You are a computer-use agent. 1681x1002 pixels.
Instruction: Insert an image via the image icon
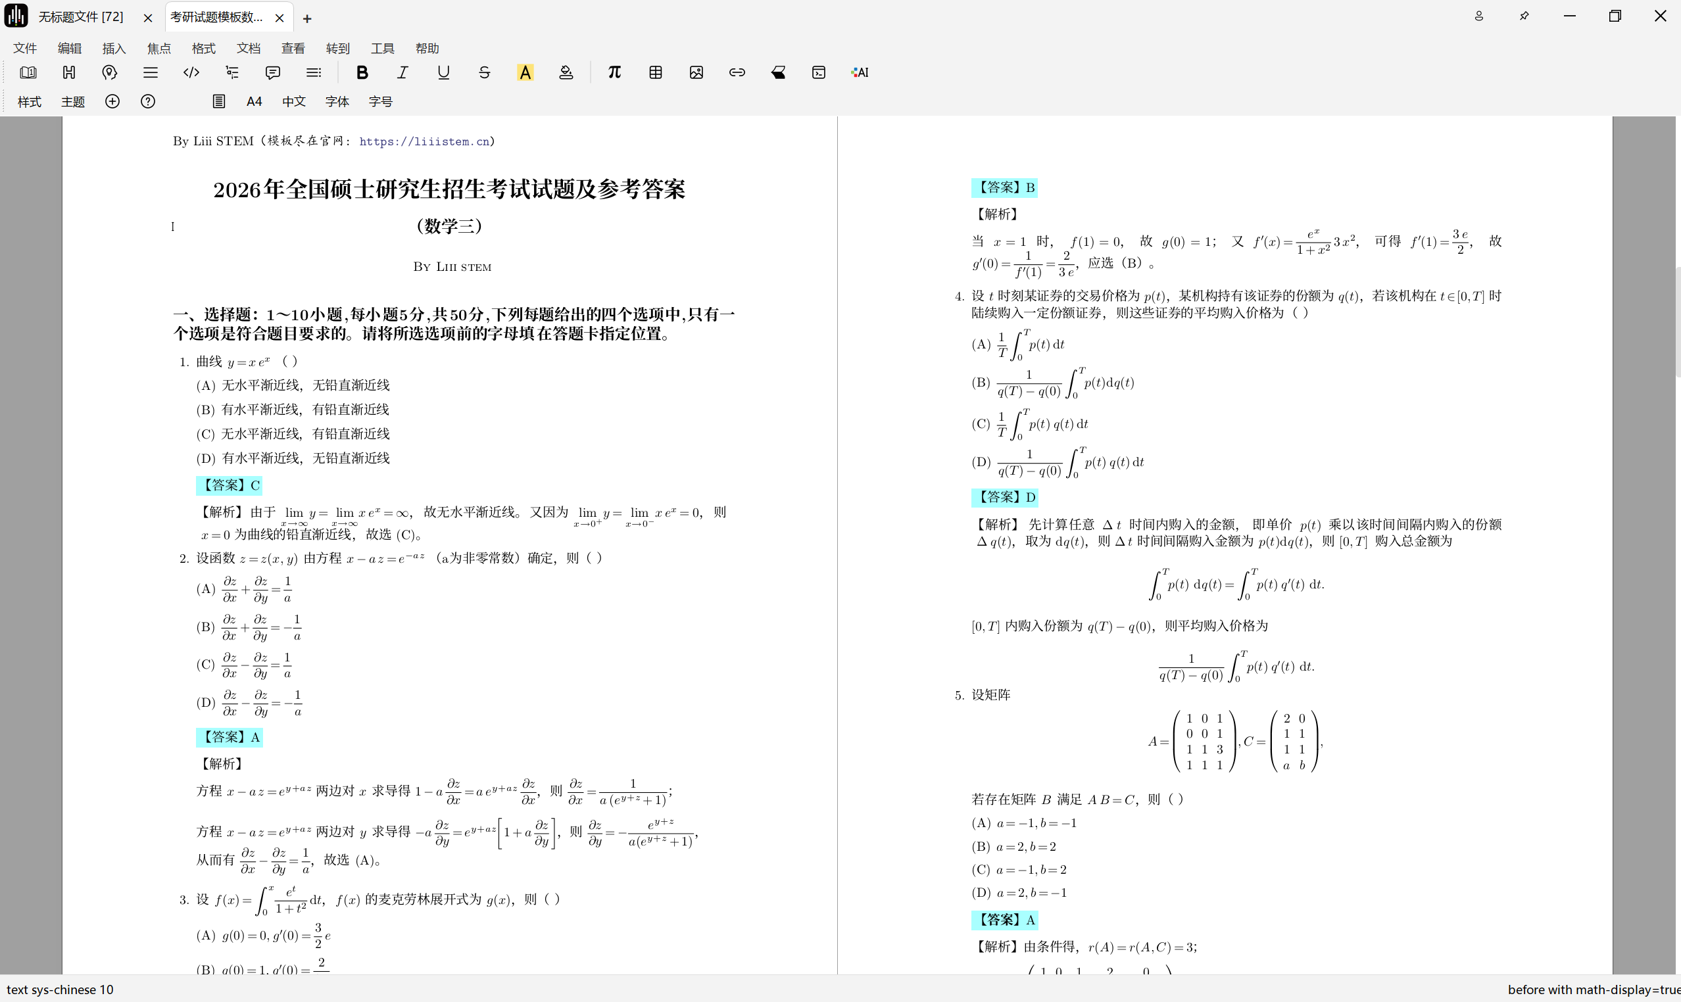click(x=697, y=72)
